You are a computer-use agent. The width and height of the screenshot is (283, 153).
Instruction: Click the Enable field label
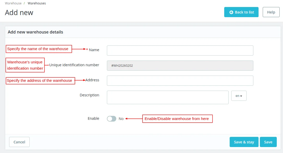pos(93,118)
